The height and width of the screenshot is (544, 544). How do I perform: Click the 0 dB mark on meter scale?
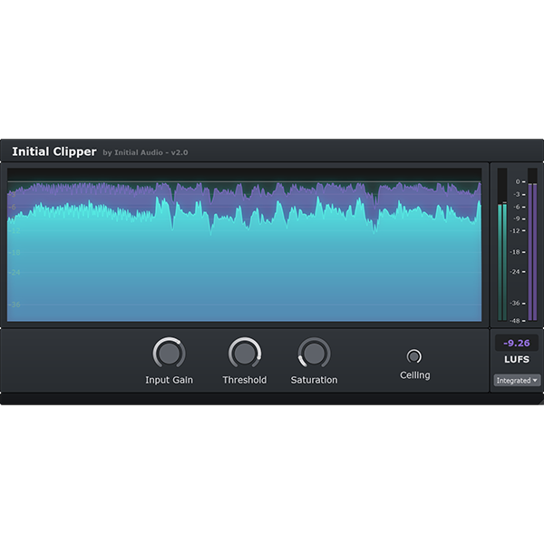[518, 182]
